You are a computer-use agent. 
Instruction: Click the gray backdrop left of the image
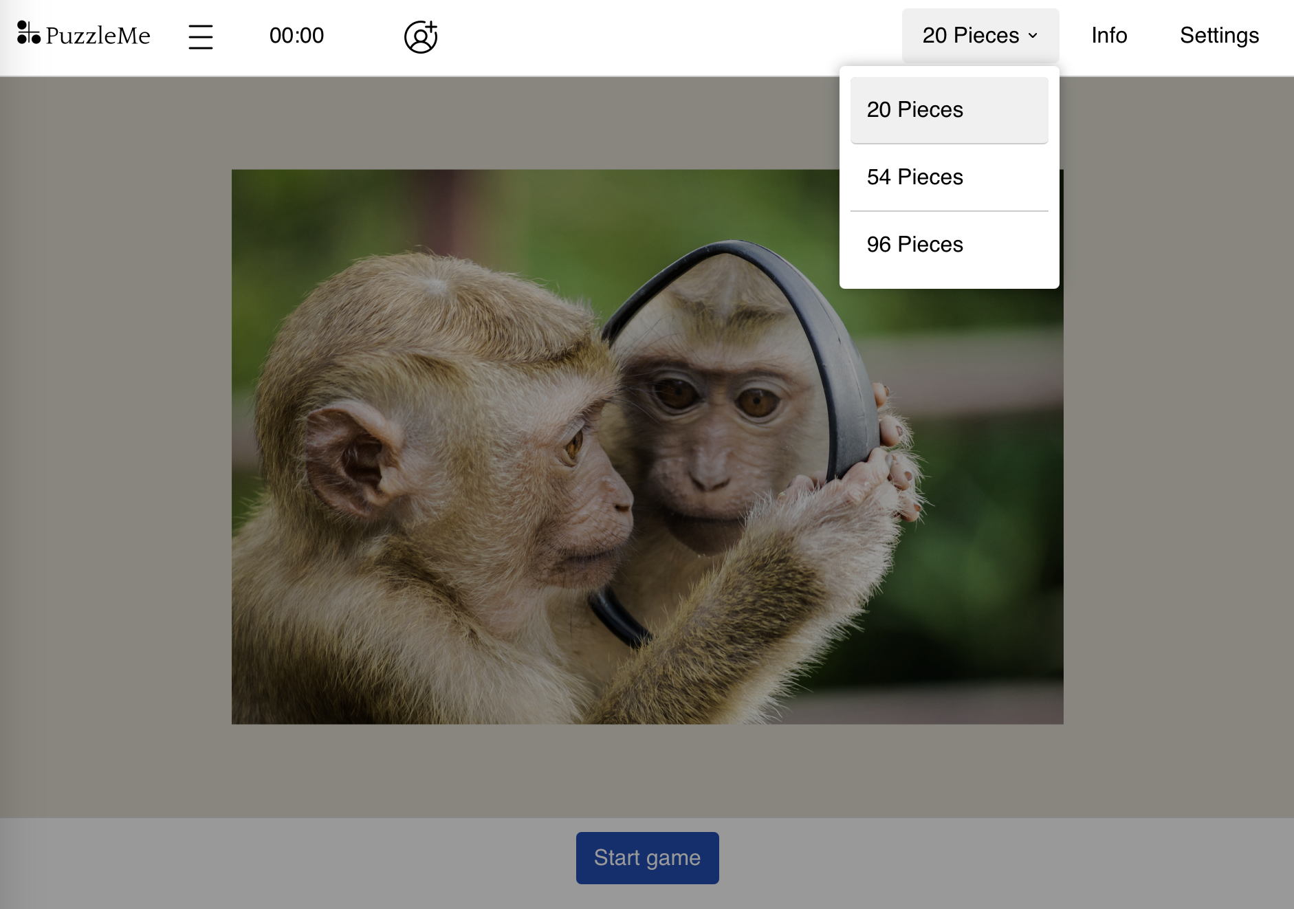pos(116,447)
